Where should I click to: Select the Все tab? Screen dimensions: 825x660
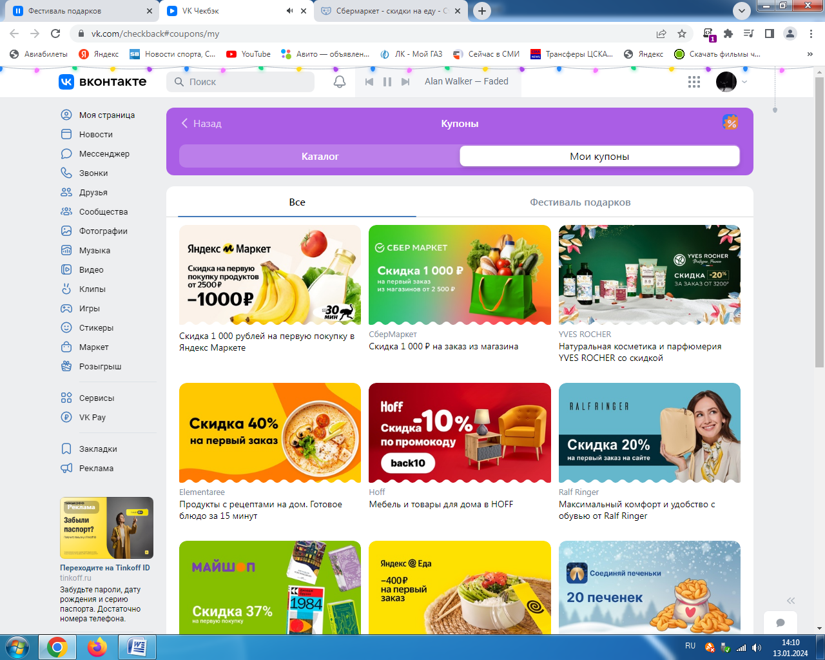pos(297,202)
